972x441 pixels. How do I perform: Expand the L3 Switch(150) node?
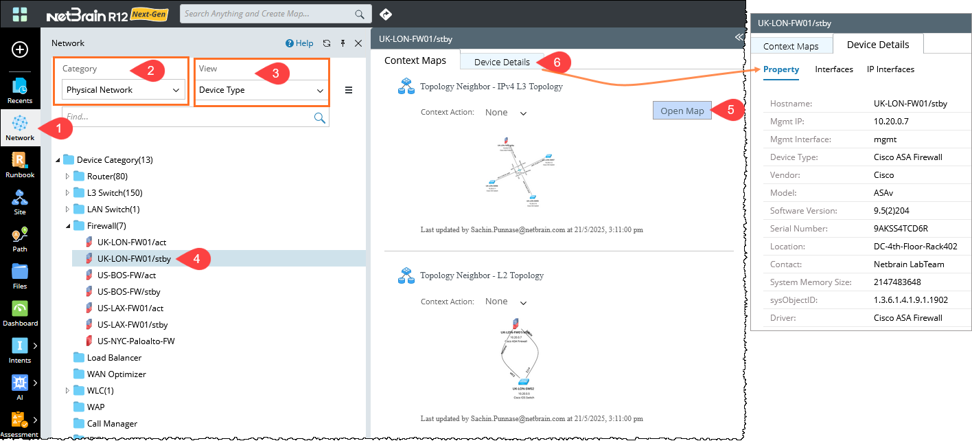pyautogui.click(x=67, y=193)
